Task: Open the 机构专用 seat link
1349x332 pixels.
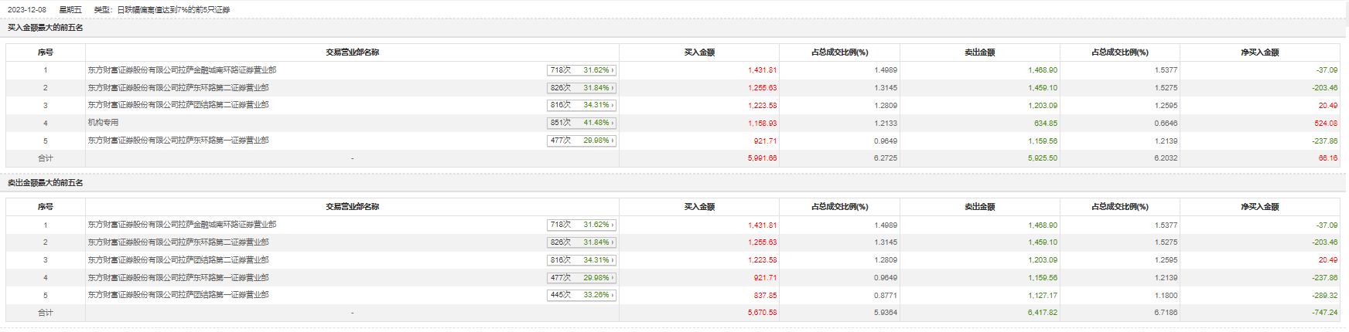Action: click(x=103, y=123)
